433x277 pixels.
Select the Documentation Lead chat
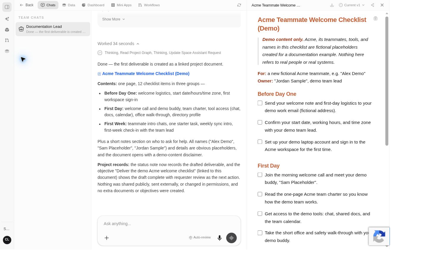pos(53,29)
